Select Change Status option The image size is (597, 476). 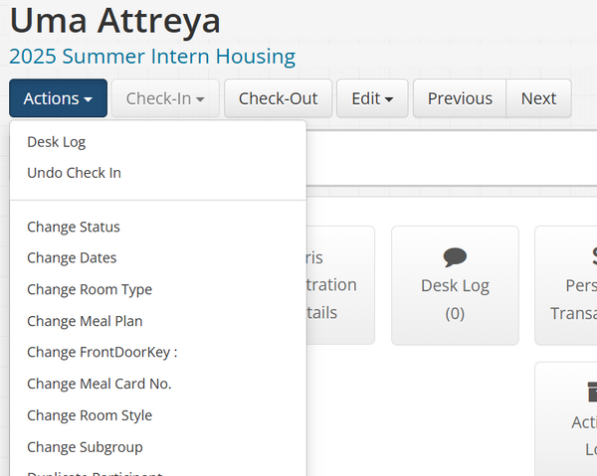(x=74, y=227)
